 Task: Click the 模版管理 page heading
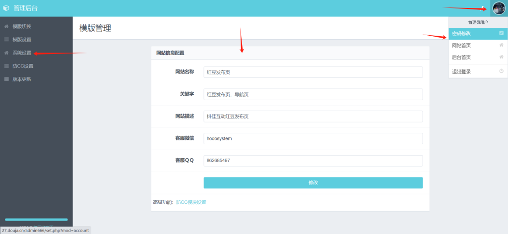coord(95,28)
